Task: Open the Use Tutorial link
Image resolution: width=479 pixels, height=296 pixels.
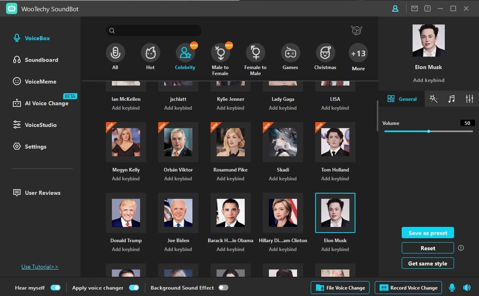Action: [x=40, y=267]
